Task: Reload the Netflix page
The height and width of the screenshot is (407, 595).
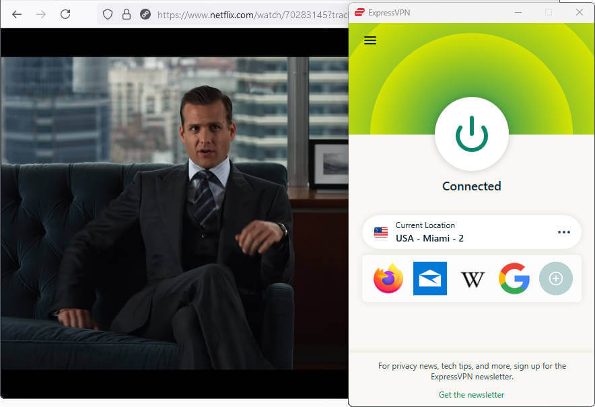Action: click(65, 14)
